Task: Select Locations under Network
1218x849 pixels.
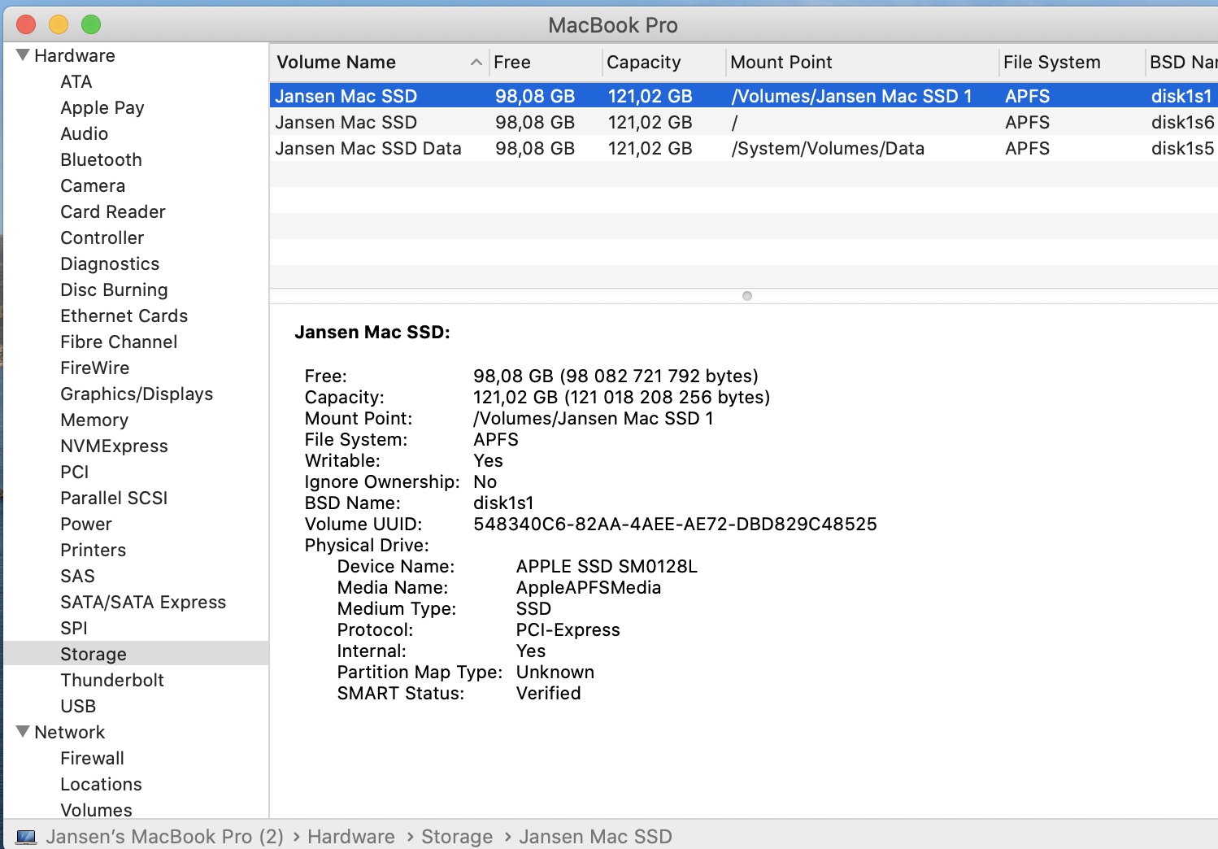Action: point(102,785)
